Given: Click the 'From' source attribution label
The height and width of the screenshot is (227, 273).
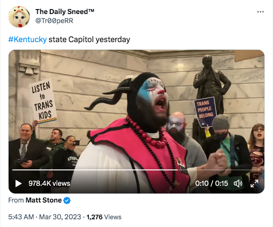Looking at the screenshot, I should (16, 200).
